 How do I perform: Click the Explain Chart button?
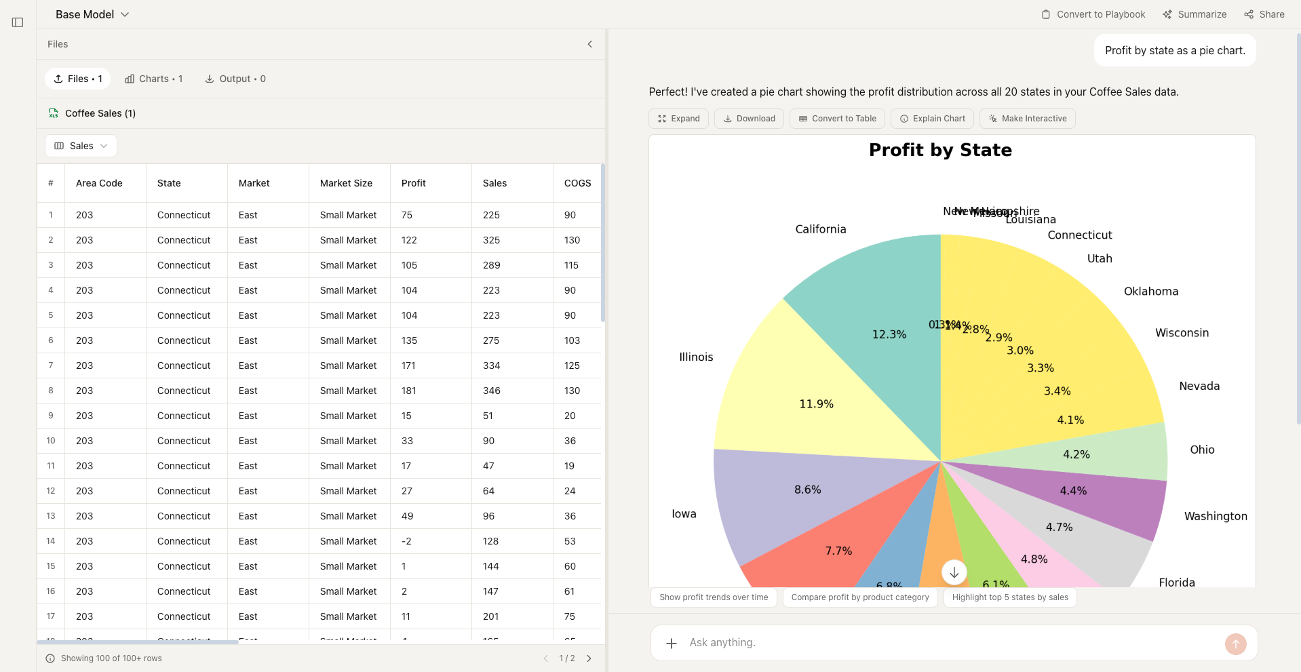(x=931, y=119)
